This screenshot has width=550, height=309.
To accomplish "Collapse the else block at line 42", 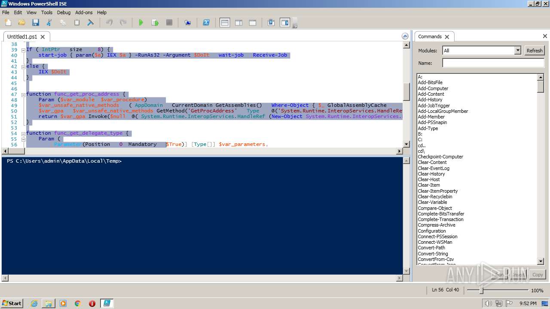I will click(x=23, y=67).
